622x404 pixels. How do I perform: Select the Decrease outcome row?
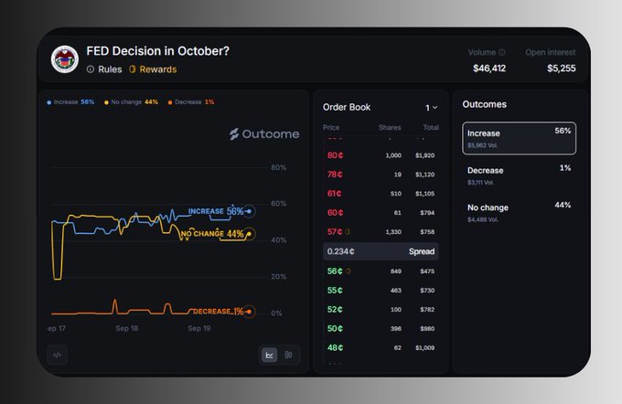[519, 175]
